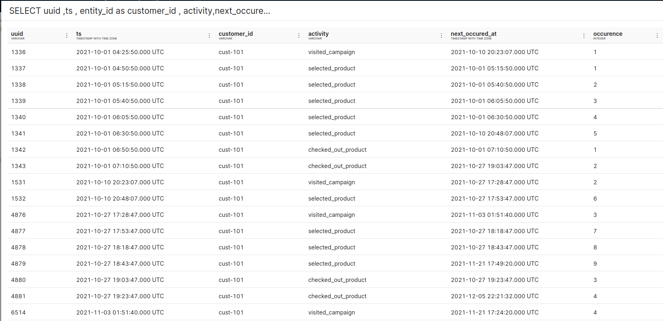The height and width of the screenshot is (321, 663).
Task: Click visited_campaign activity in row 1531
Action: coord(331,182)
